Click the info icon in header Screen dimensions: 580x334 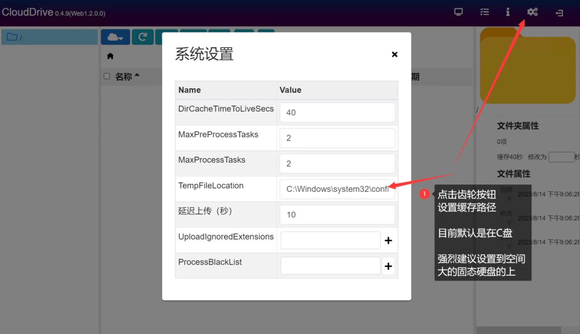tap(507, 12)
